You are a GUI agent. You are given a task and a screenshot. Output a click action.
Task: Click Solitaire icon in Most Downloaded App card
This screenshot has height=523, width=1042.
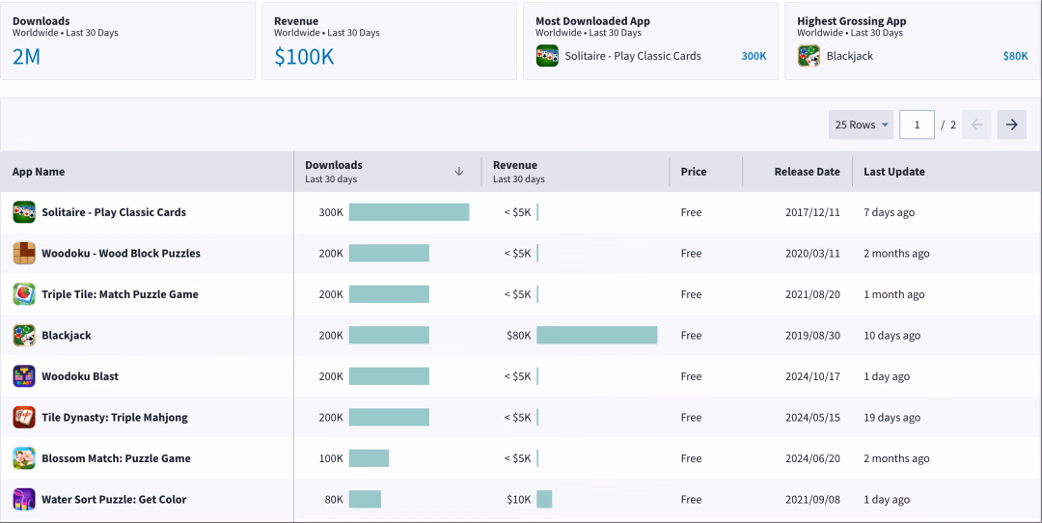(547, 56)
